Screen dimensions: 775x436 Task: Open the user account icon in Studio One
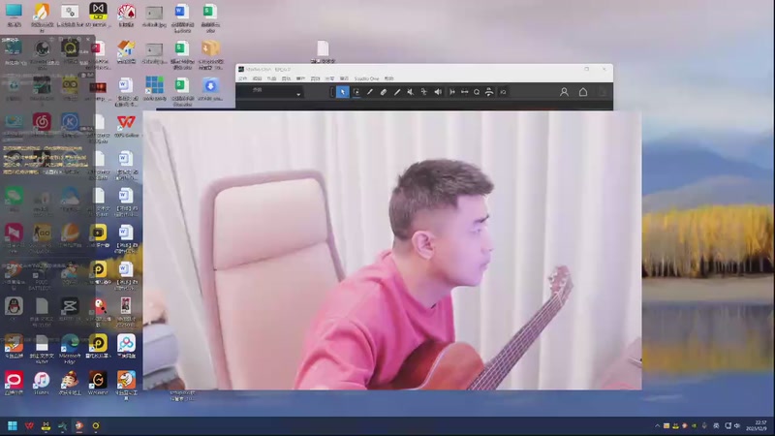tap(564, 92)
